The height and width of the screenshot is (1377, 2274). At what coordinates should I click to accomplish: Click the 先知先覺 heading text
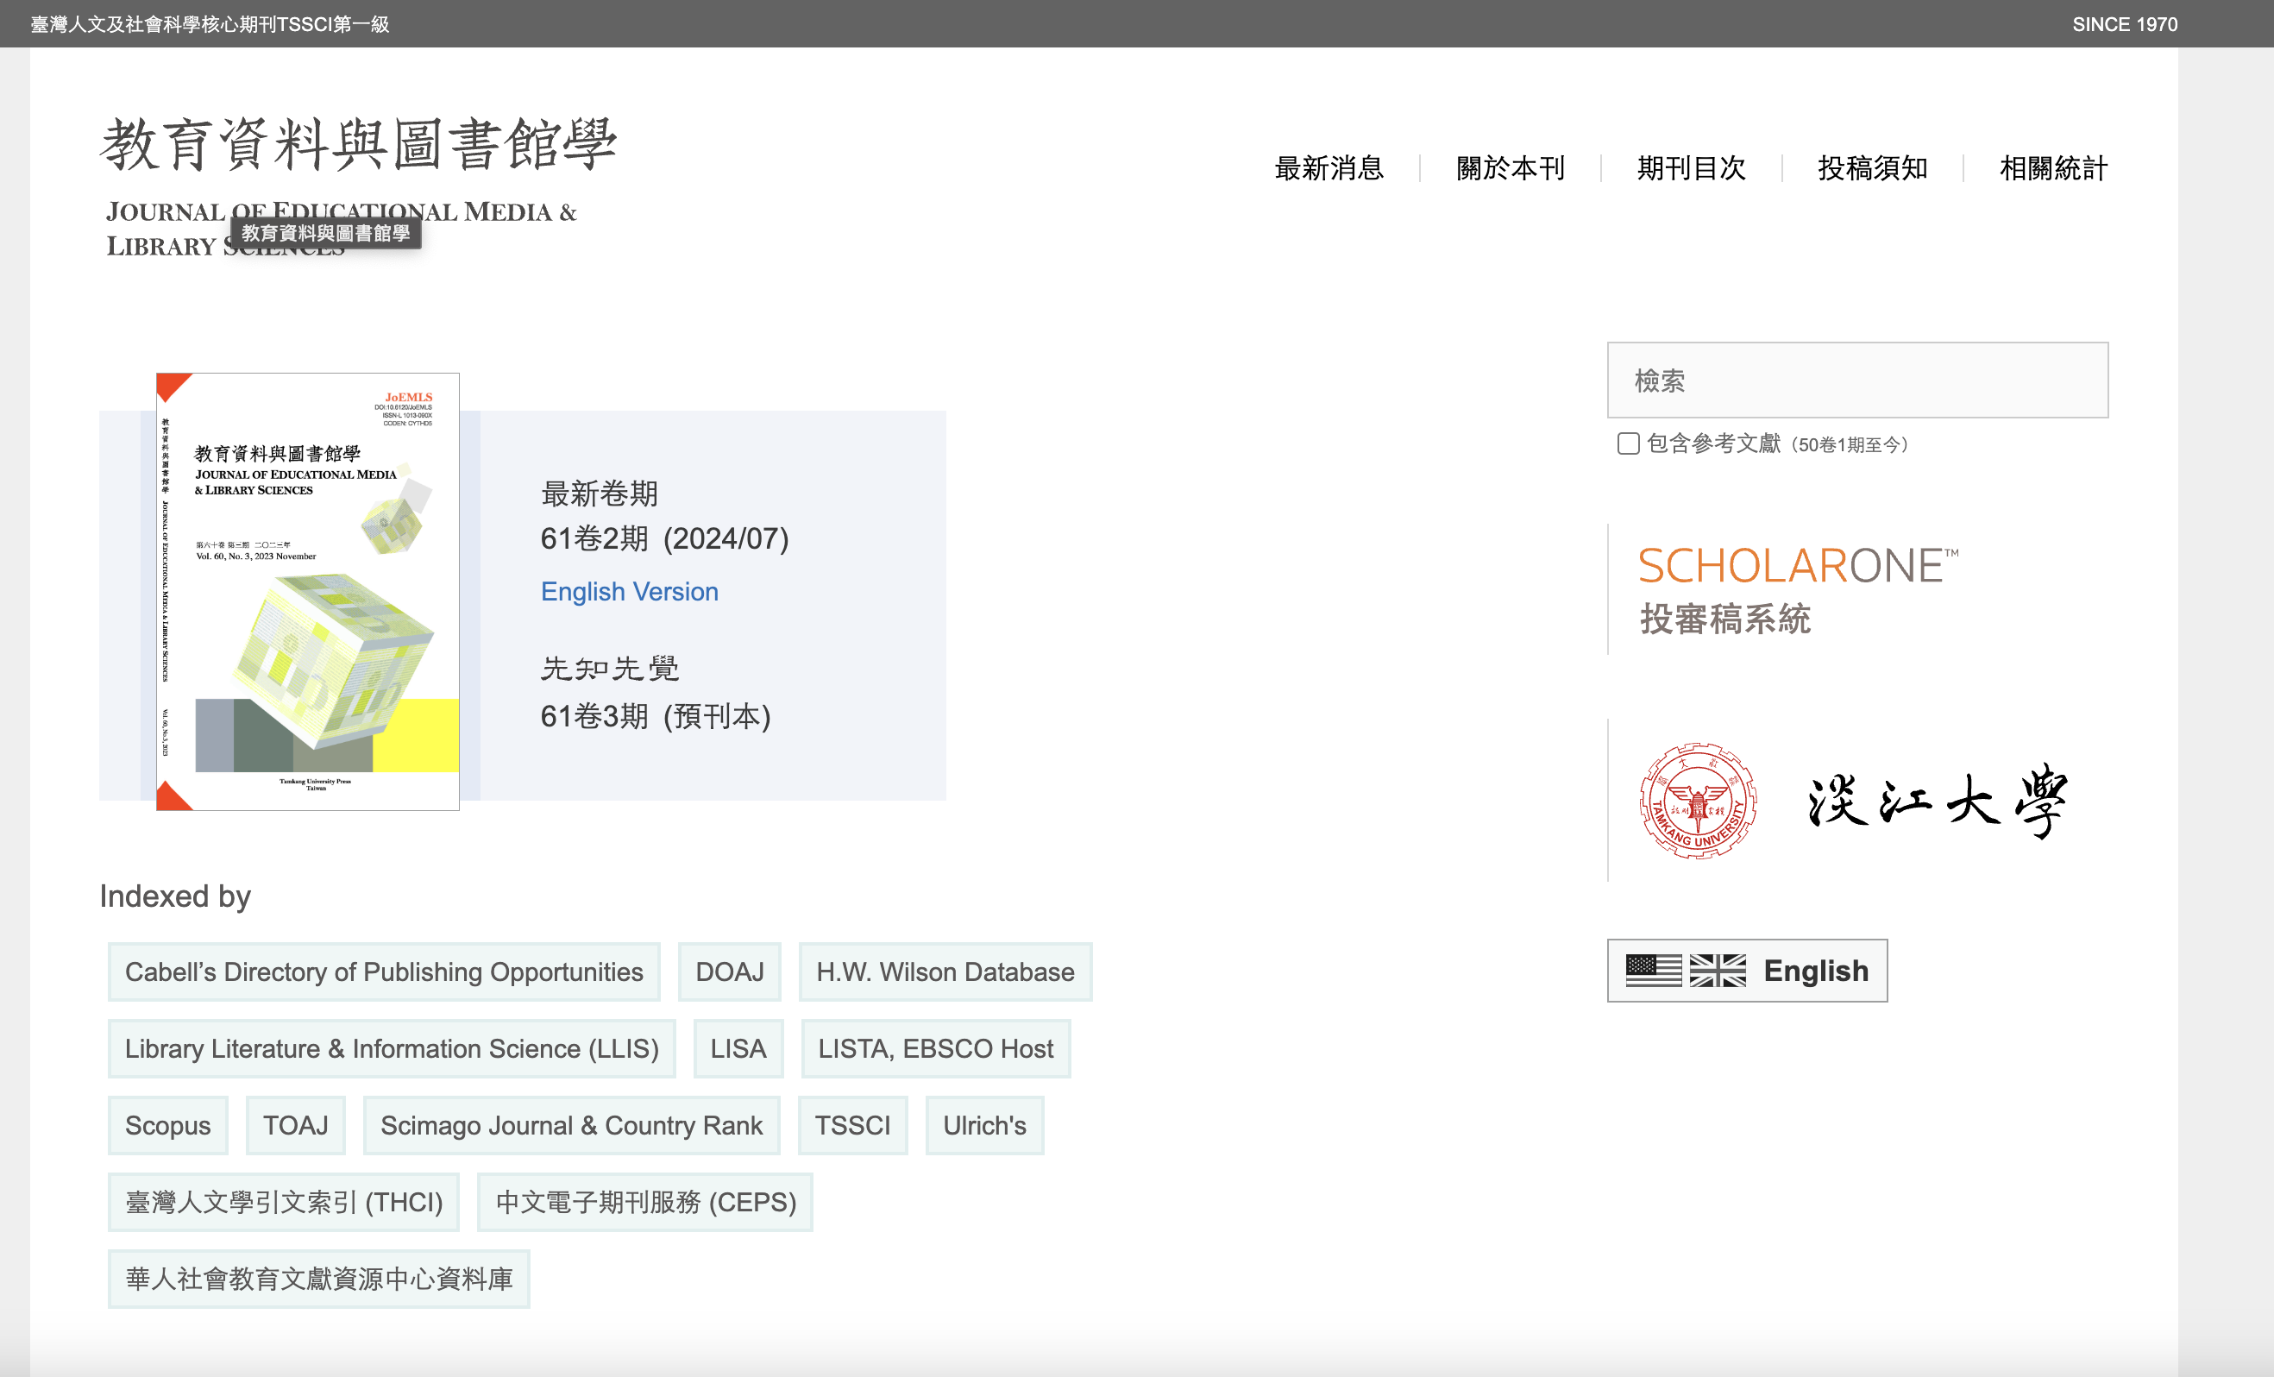(x=610, y=668)
